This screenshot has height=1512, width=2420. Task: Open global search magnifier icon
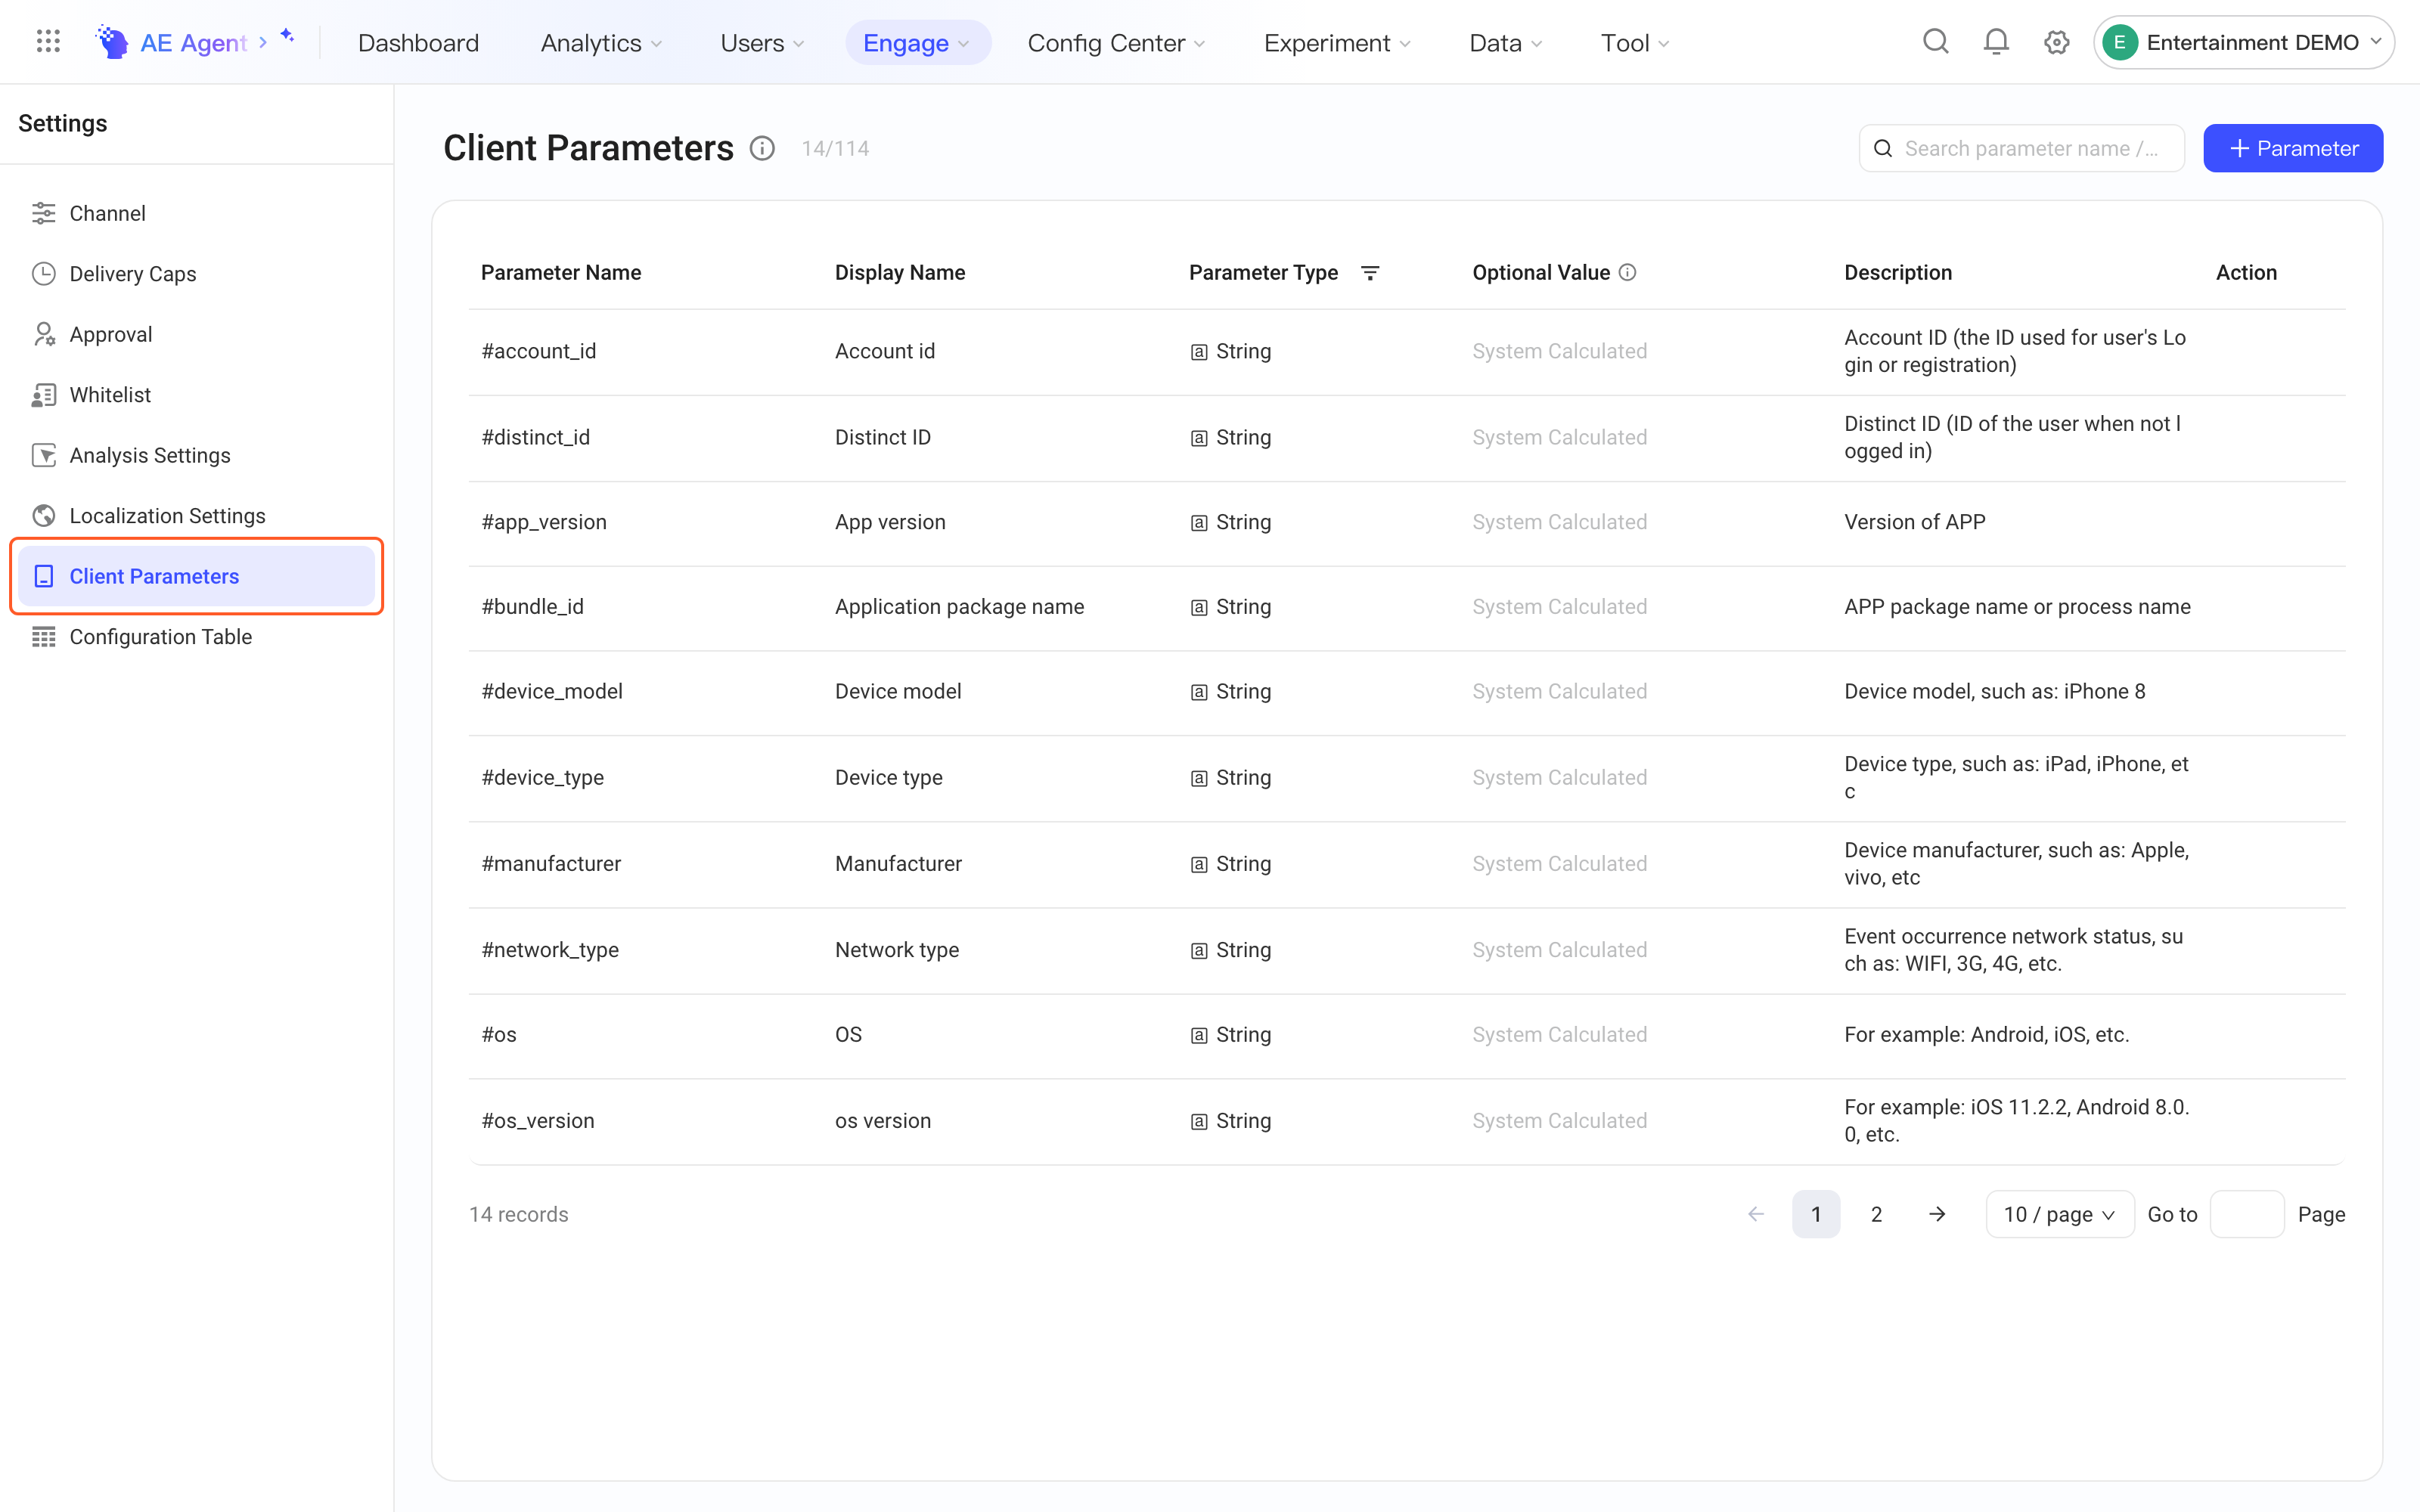(x=1936, y=42)
